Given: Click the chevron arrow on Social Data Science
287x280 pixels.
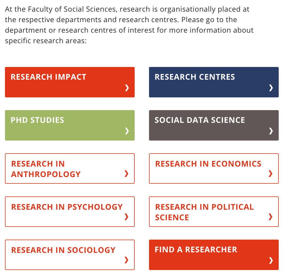Looking at the screenshot, I should 271,131.
